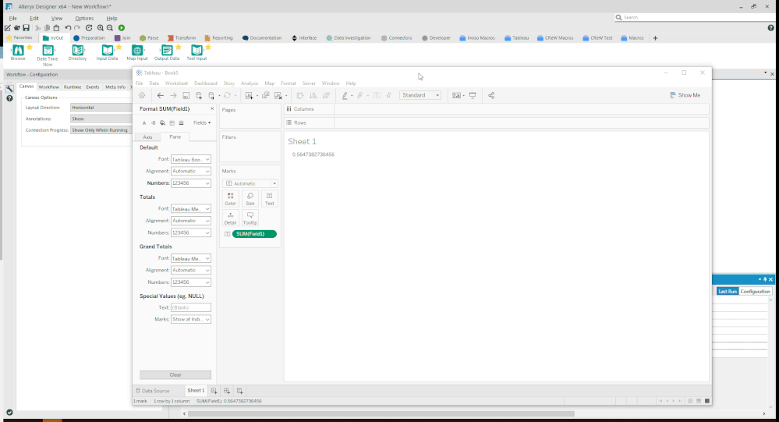
Task: Select the Alteryx Preparation tool category
Action: pyautogui.click(x=89, y=37)
